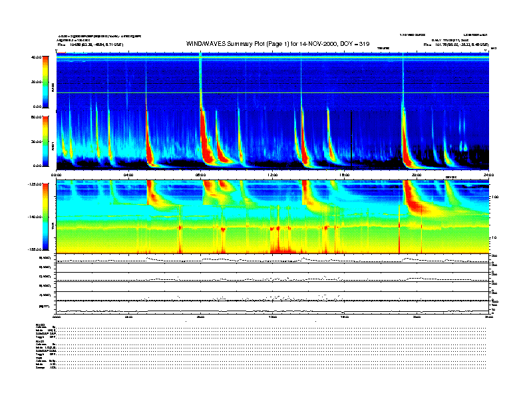This screenshot has width=527, height=407.
Task: Click the 40.00 label on RAD2 scale
Action: (x=36, y=57)
